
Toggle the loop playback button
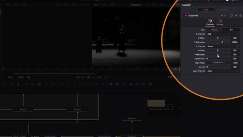106,77
